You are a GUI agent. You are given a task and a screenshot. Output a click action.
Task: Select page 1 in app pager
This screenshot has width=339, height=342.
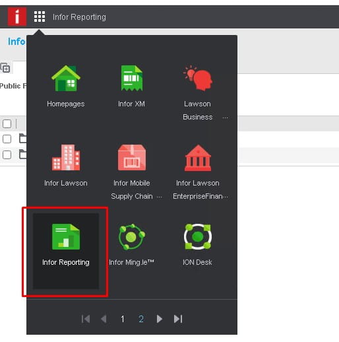coord(123,319)
